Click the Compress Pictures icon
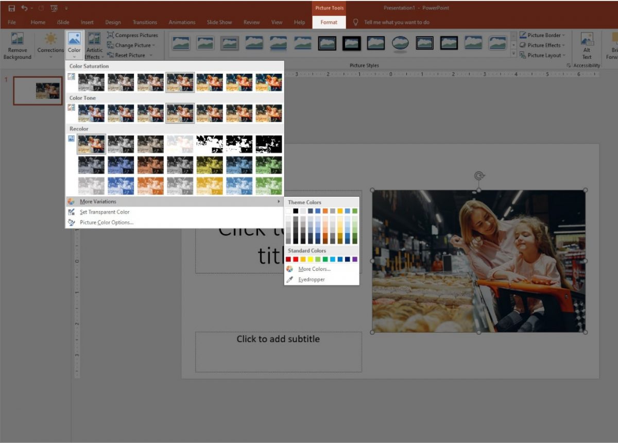Image resolution: width=618 pixels, height=443 pixels. coord(110,35)
